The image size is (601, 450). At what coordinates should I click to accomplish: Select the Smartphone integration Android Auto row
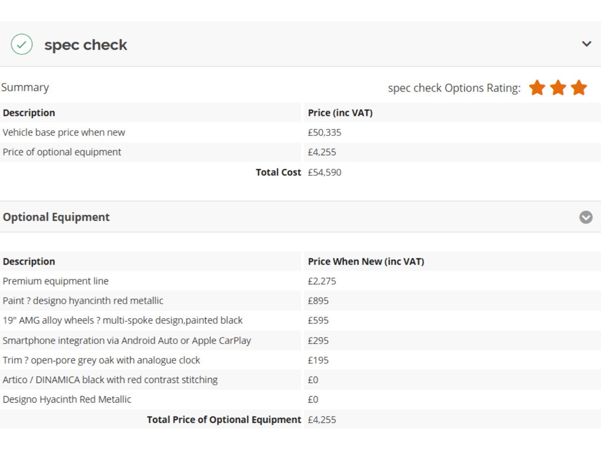(127, 341)
